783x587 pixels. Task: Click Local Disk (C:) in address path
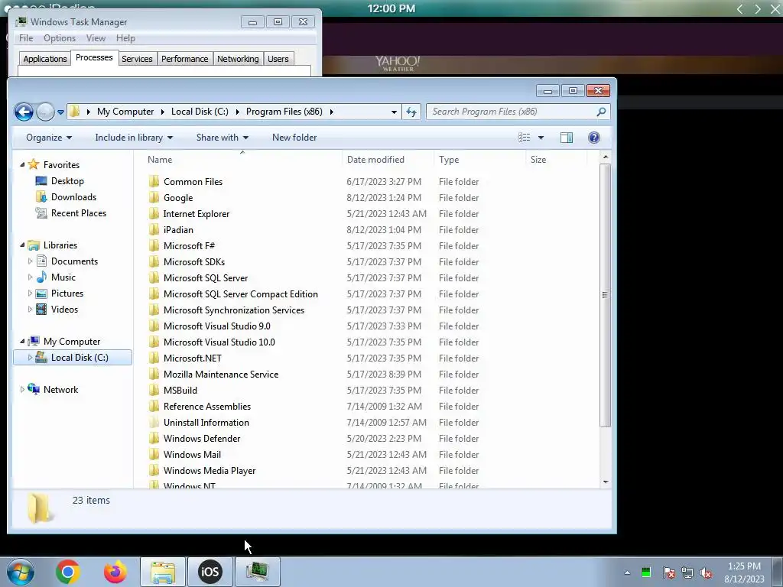200,112
